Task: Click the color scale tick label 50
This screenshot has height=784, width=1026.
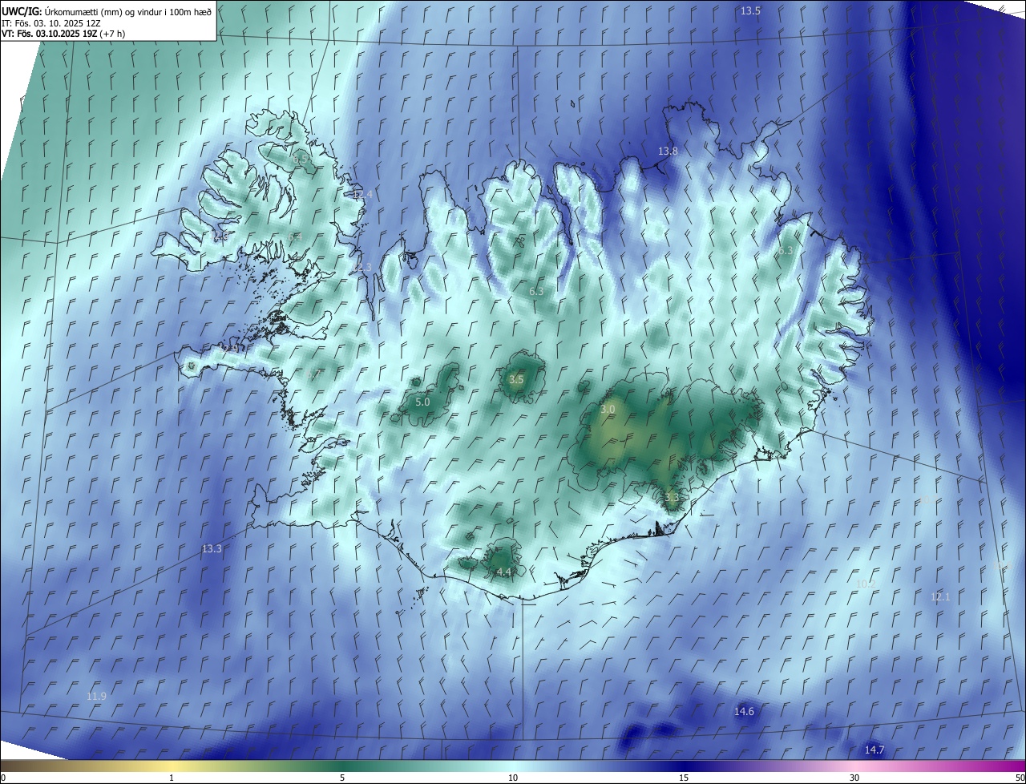Action: [1020, 778]
